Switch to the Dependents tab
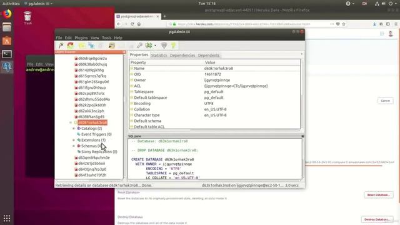The width and height of the screenshot is (400, 225). pos(208,55)
